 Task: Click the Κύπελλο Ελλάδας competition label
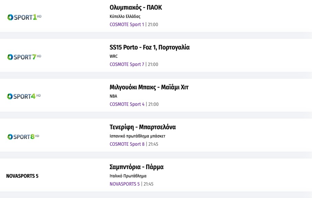coord(125,16)
